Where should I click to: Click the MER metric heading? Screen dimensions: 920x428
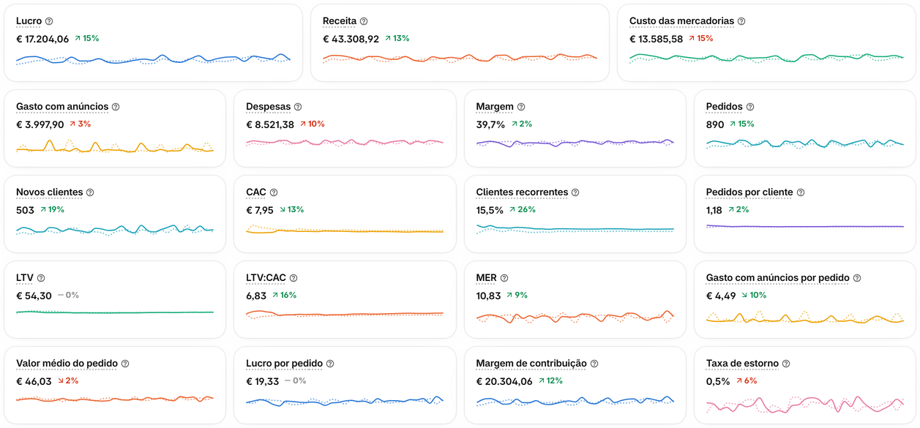tap(486, 278)
